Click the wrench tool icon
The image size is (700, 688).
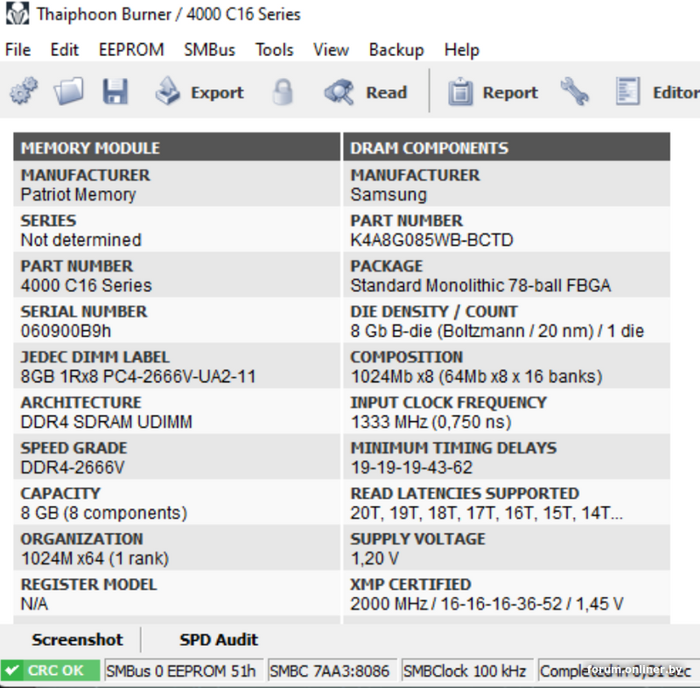(574, 92)
